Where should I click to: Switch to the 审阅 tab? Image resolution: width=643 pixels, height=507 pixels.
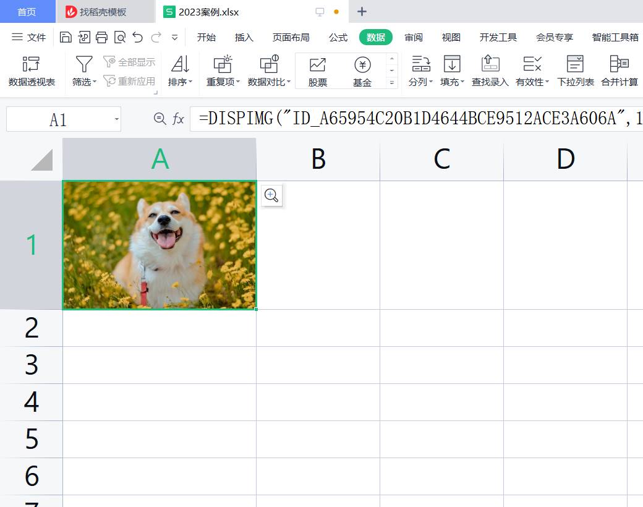414,37
